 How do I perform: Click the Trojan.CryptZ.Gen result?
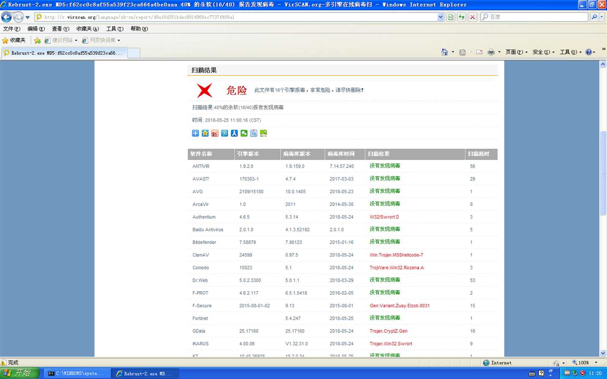[x=389, y=331]
